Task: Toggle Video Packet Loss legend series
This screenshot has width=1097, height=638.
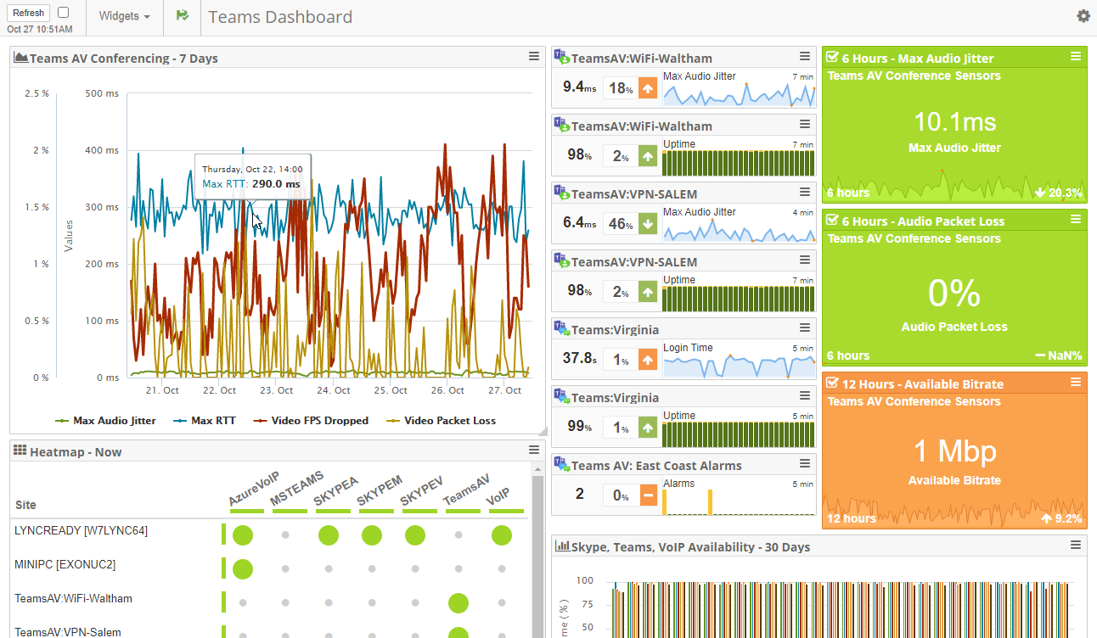Action: tap(442, 420)
